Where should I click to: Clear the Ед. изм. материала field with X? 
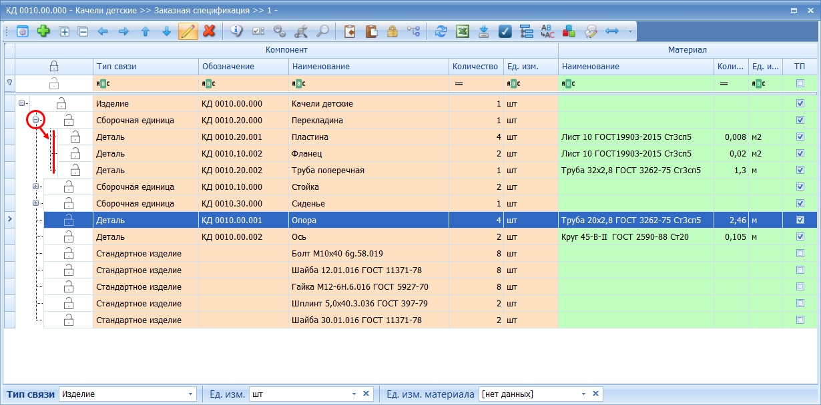pyautogui.click(x=595, y=394)
